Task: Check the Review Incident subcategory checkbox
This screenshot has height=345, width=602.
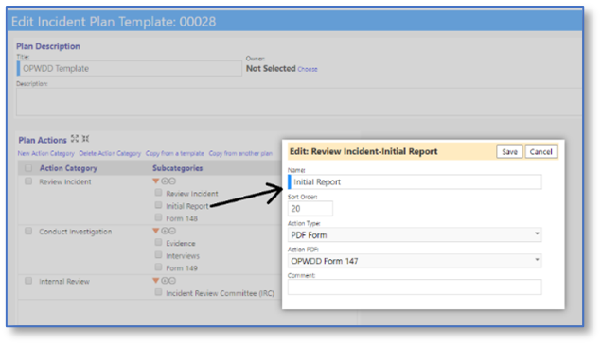Action: point(158,193)
